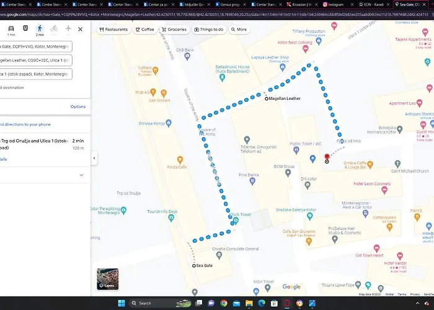Viewport: 434px width, 310px height.
Task: Click the Kotor Paragliding Montenegro pin
Action: pyautogui.click(x=124, y=210)
